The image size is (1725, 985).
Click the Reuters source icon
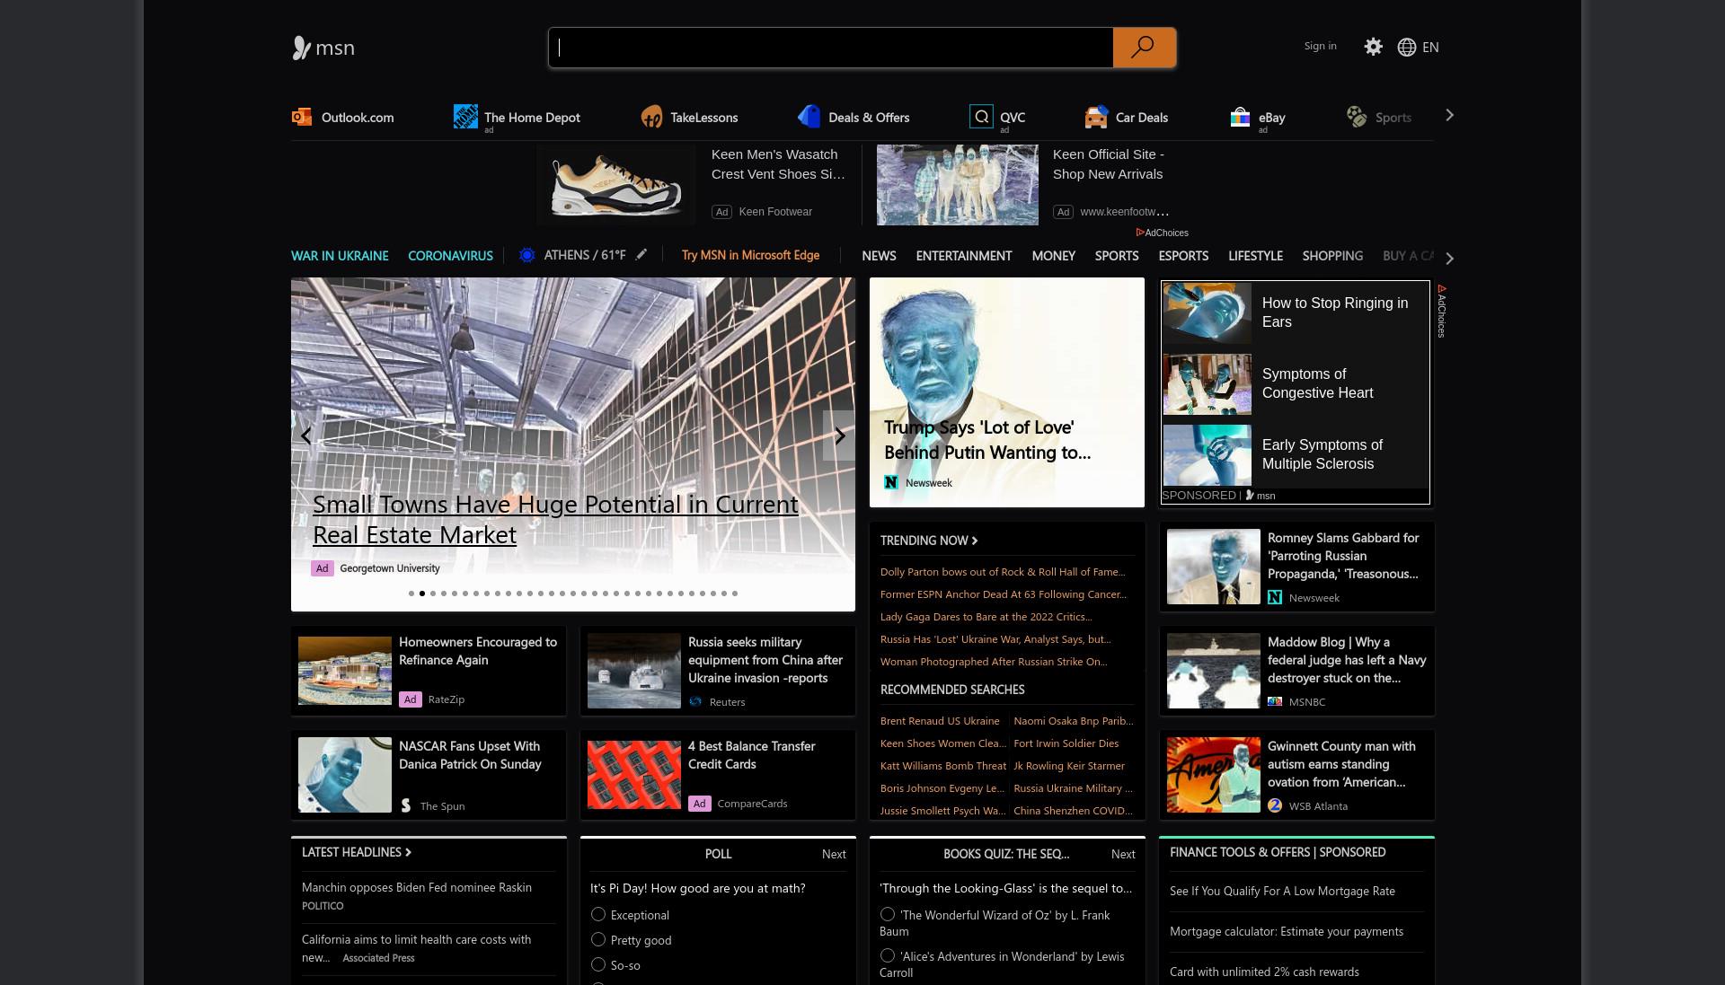tap(695, 702)
